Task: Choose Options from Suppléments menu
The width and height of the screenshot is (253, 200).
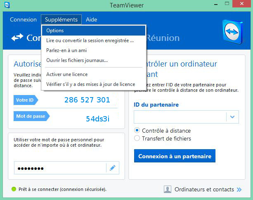Action: [x=94, y=31]
